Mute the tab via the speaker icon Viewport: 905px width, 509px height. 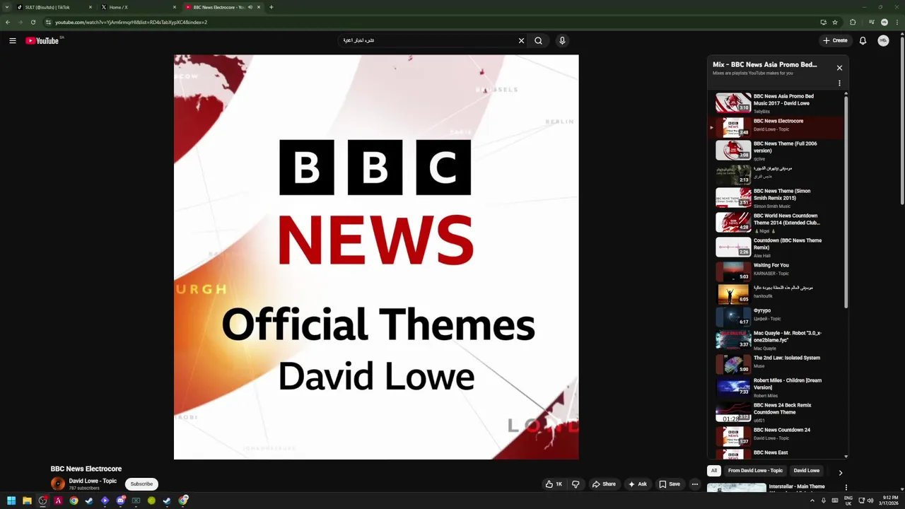pos(250,7)
